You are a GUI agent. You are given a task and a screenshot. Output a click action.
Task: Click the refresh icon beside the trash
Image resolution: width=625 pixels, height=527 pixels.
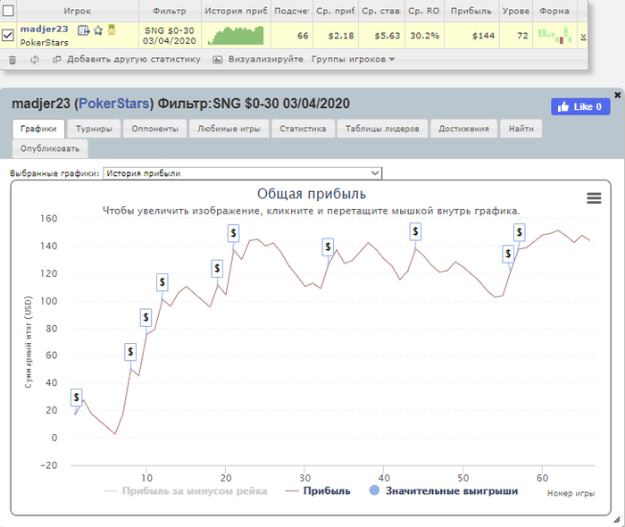tap(35, 60)
